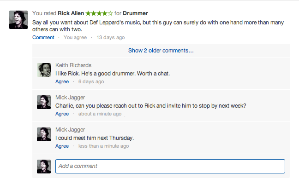This screenshot has height=190, width=299.
Task: Open Rick Allen's name link
Action: click(71, 13)
